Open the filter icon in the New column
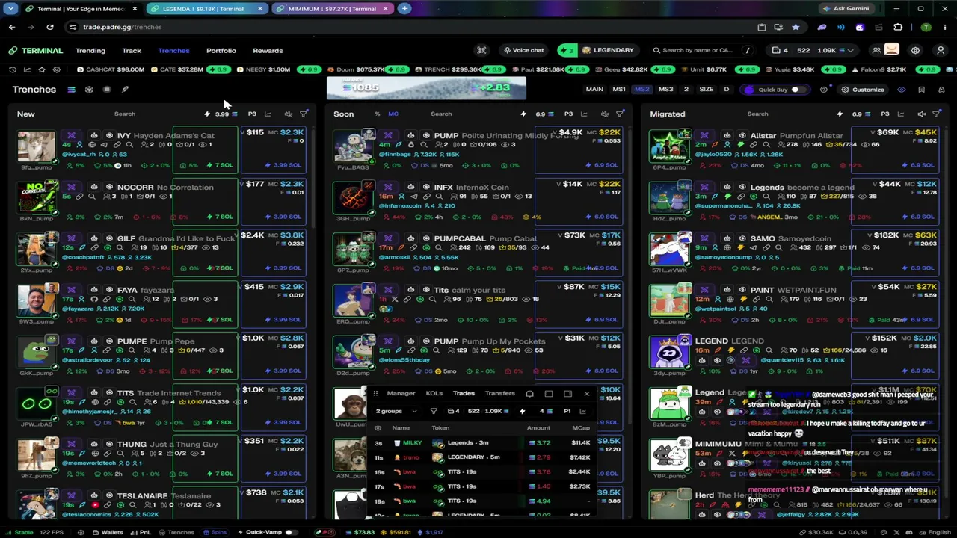This screenshot has height=538, width=957. point(304,114)
